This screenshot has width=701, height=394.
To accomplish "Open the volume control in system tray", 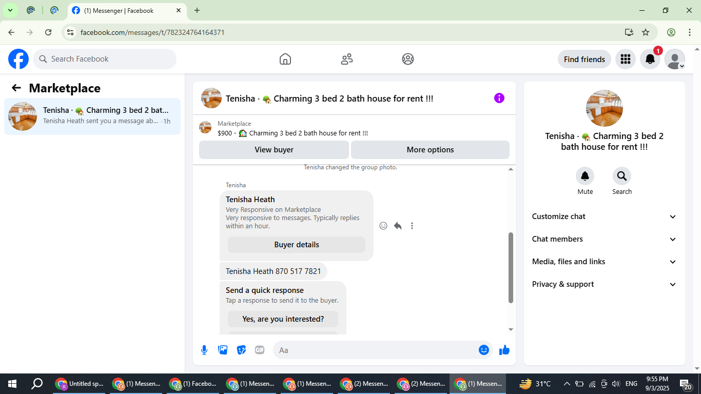I will (x=616, y=384).
